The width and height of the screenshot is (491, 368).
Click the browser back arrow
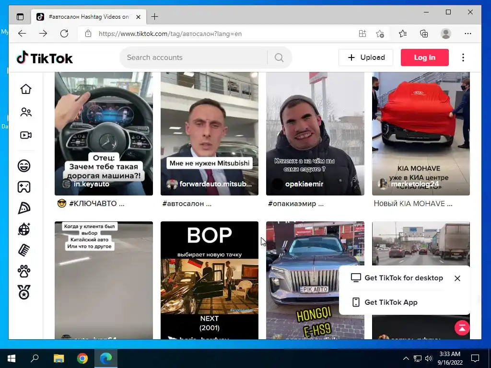coord(22,34)
